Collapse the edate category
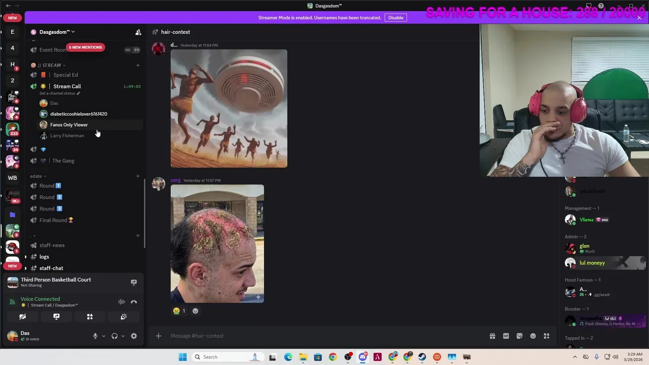649x365 pixels. pos(38,176)
